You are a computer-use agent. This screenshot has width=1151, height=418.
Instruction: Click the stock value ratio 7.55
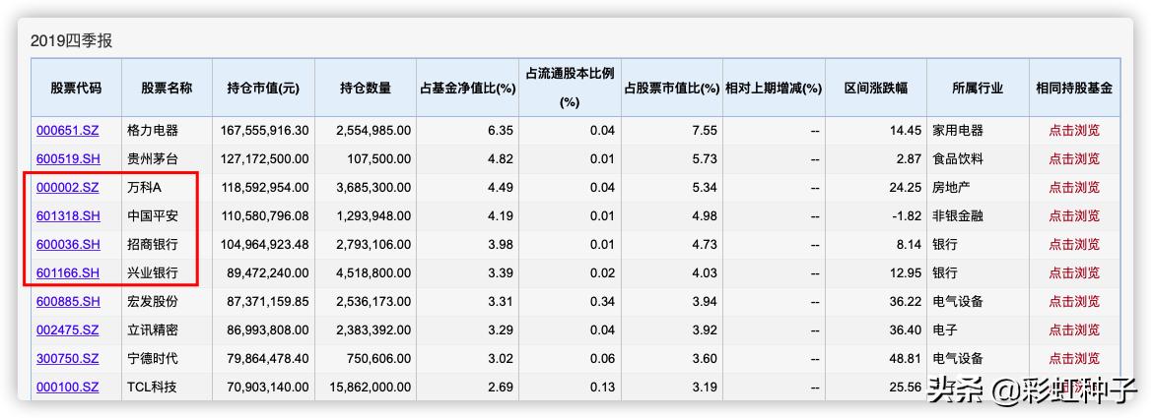click(705, 130)
